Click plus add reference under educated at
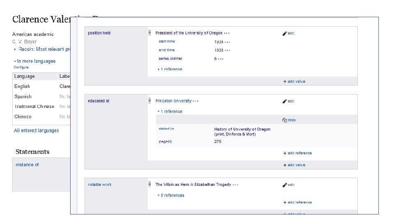 click(285, 153)
